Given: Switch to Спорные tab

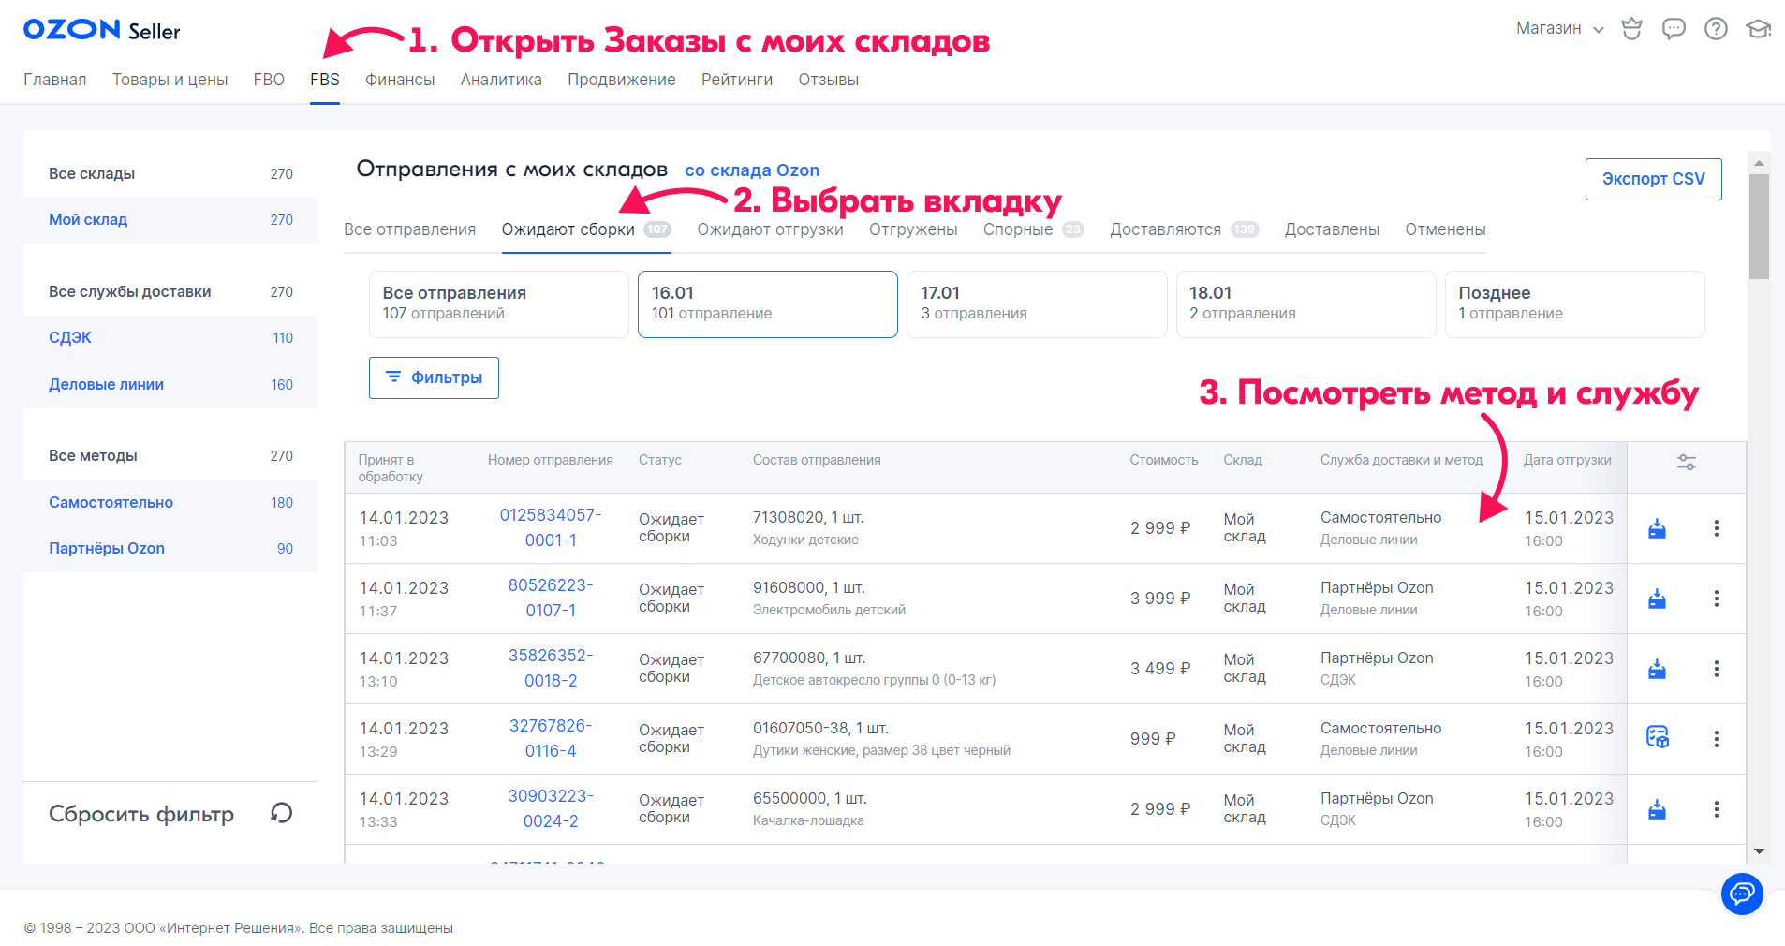Looking at the screenshot, I should coord(1033,229).
